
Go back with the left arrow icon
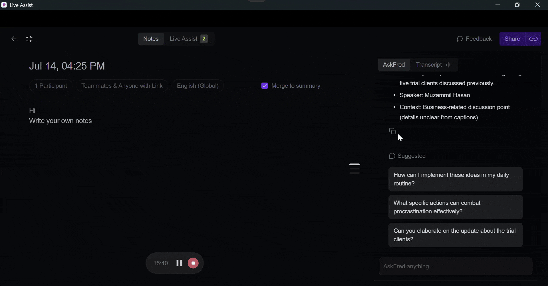(x=14, y=39)
